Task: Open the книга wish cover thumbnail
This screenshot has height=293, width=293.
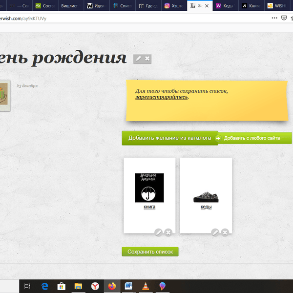Action: click(149, 188)
